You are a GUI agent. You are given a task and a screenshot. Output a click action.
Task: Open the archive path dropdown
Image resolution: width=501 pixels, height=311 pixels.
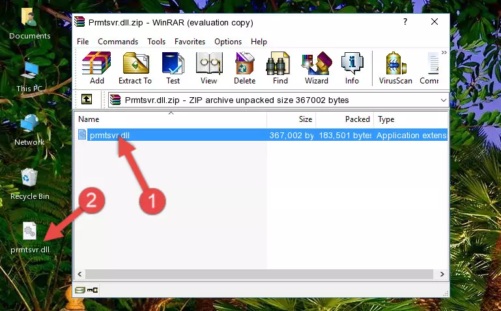click(x=444, y=100)
